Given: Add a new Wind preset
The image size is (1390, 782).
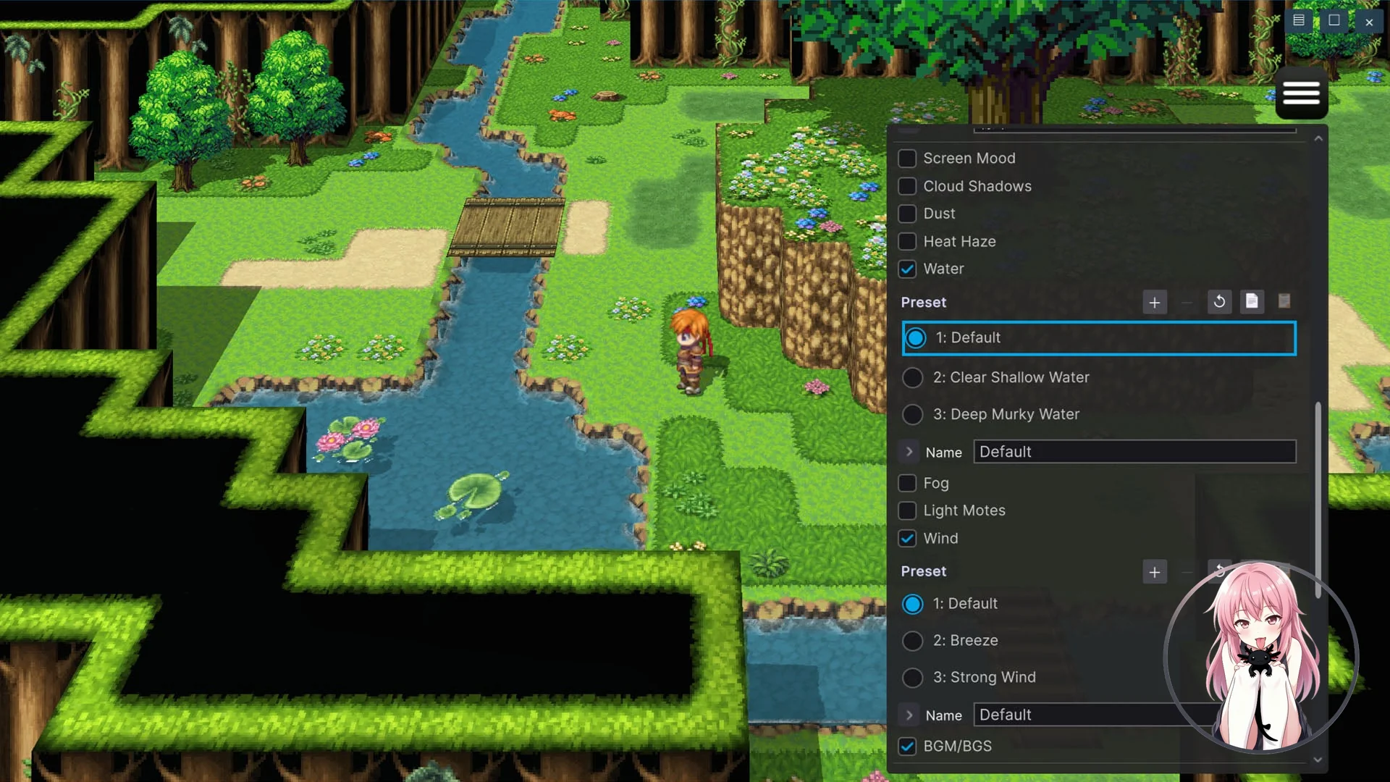Looking at the screenshot, I should (1155, 572).
